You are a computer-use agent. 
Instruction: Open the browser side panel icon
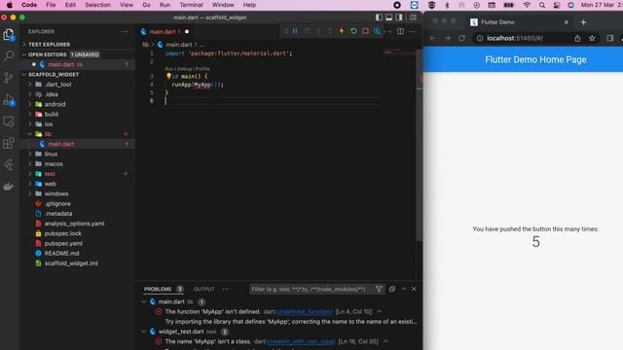610,38
